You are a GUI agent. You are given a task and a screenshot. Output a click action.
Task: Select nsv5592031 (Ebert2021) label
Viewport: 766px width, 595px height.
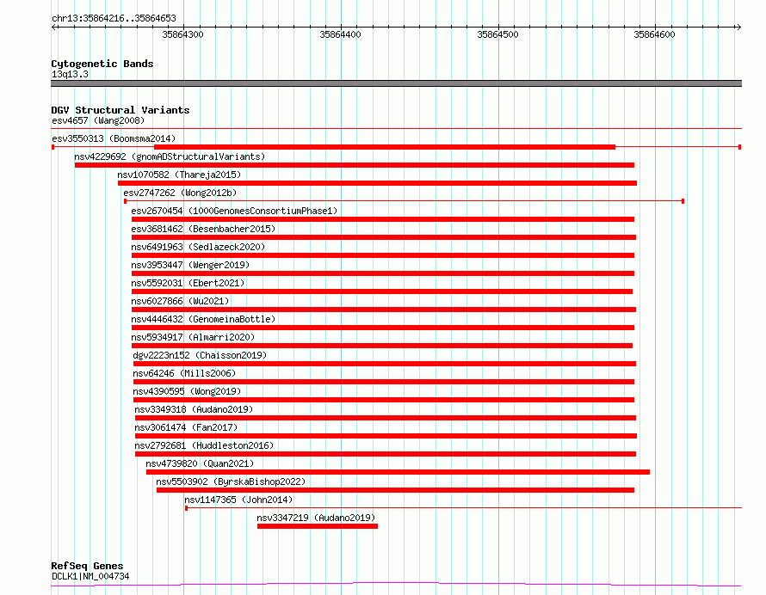pyautogui.click(x=188, y=283)
